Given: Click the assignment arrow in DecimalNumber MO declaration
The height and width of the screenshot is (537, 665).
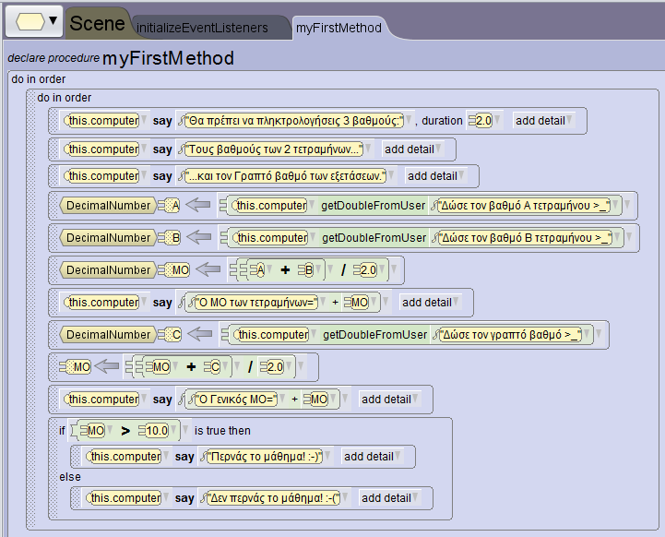Looking at the screenshot, I should coord(208,269).
